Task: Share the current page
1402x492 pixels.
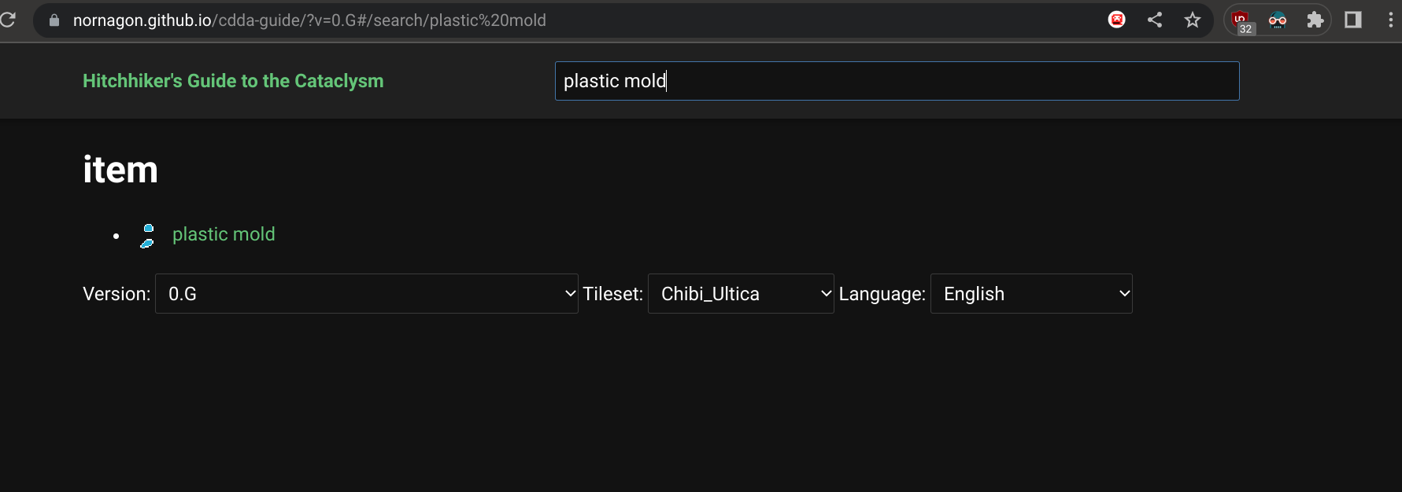Action: [x=1155, y=20]
